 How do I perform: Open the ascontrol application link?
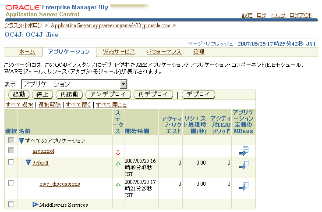(43, 151)
